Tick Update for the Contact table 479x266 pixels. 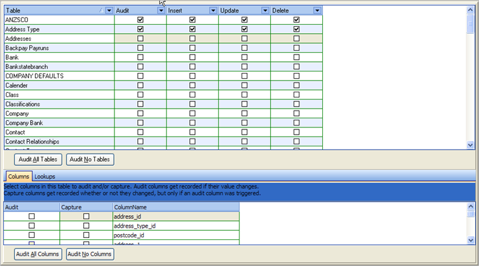click(245, 132)
